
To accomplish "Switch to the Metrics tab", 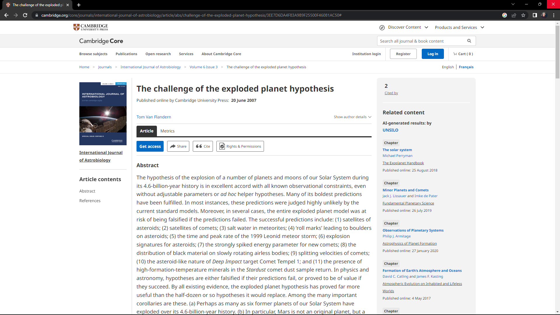I will pos(167,131).
